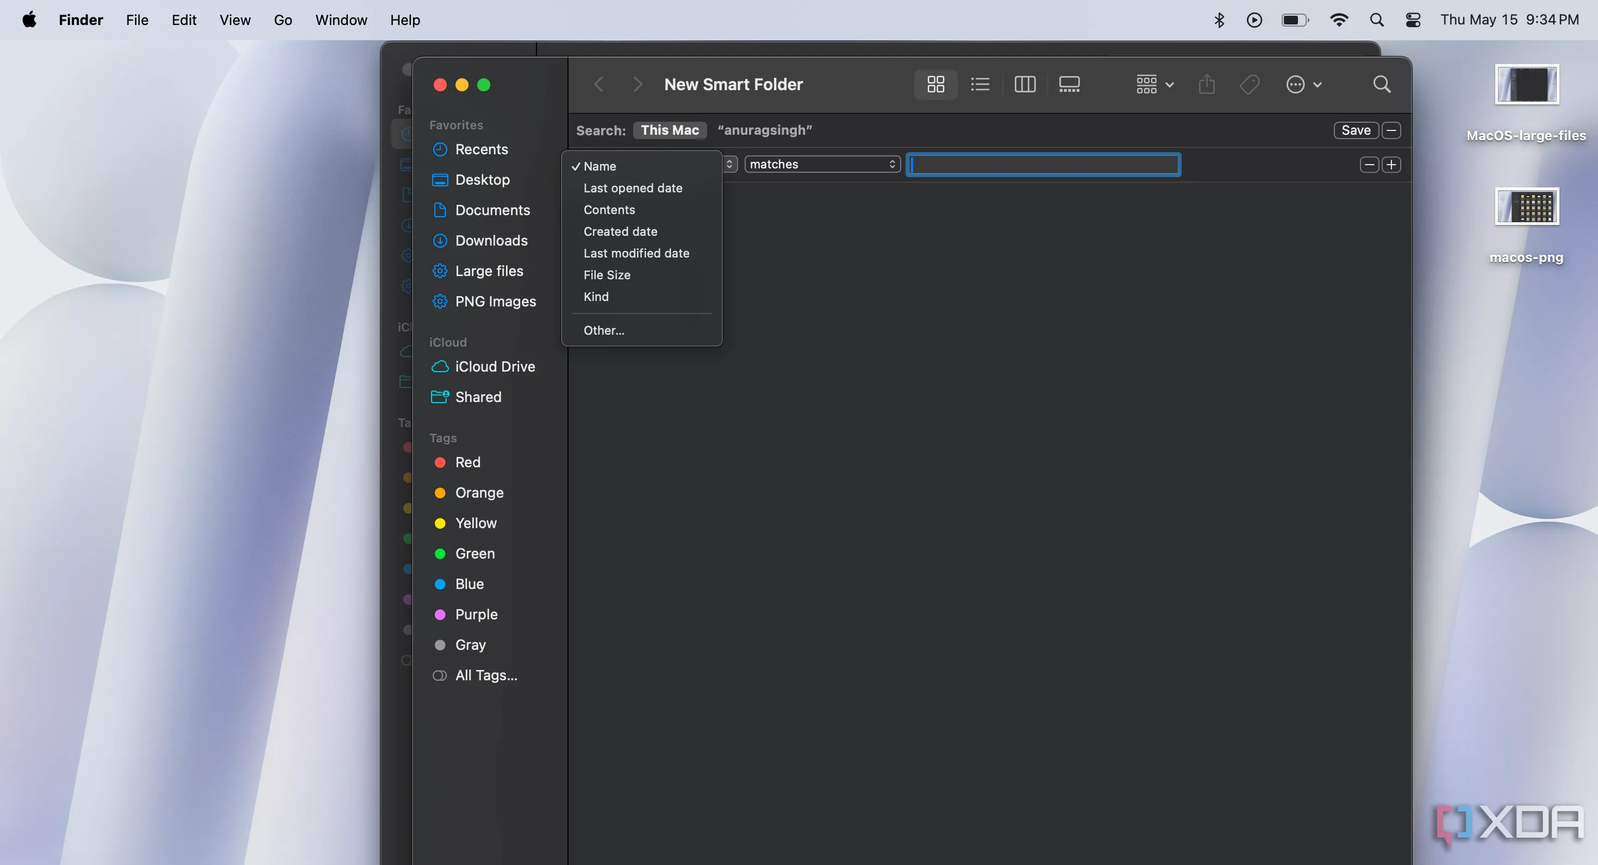The width and height of the screenshot is (1598, 865).
Task: Choose Other… in the attribute popup
Action: (641, 330)
